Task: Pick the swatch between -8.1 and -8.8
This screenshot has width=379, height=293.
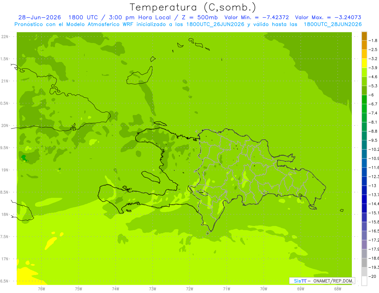Action: point(364,126)
